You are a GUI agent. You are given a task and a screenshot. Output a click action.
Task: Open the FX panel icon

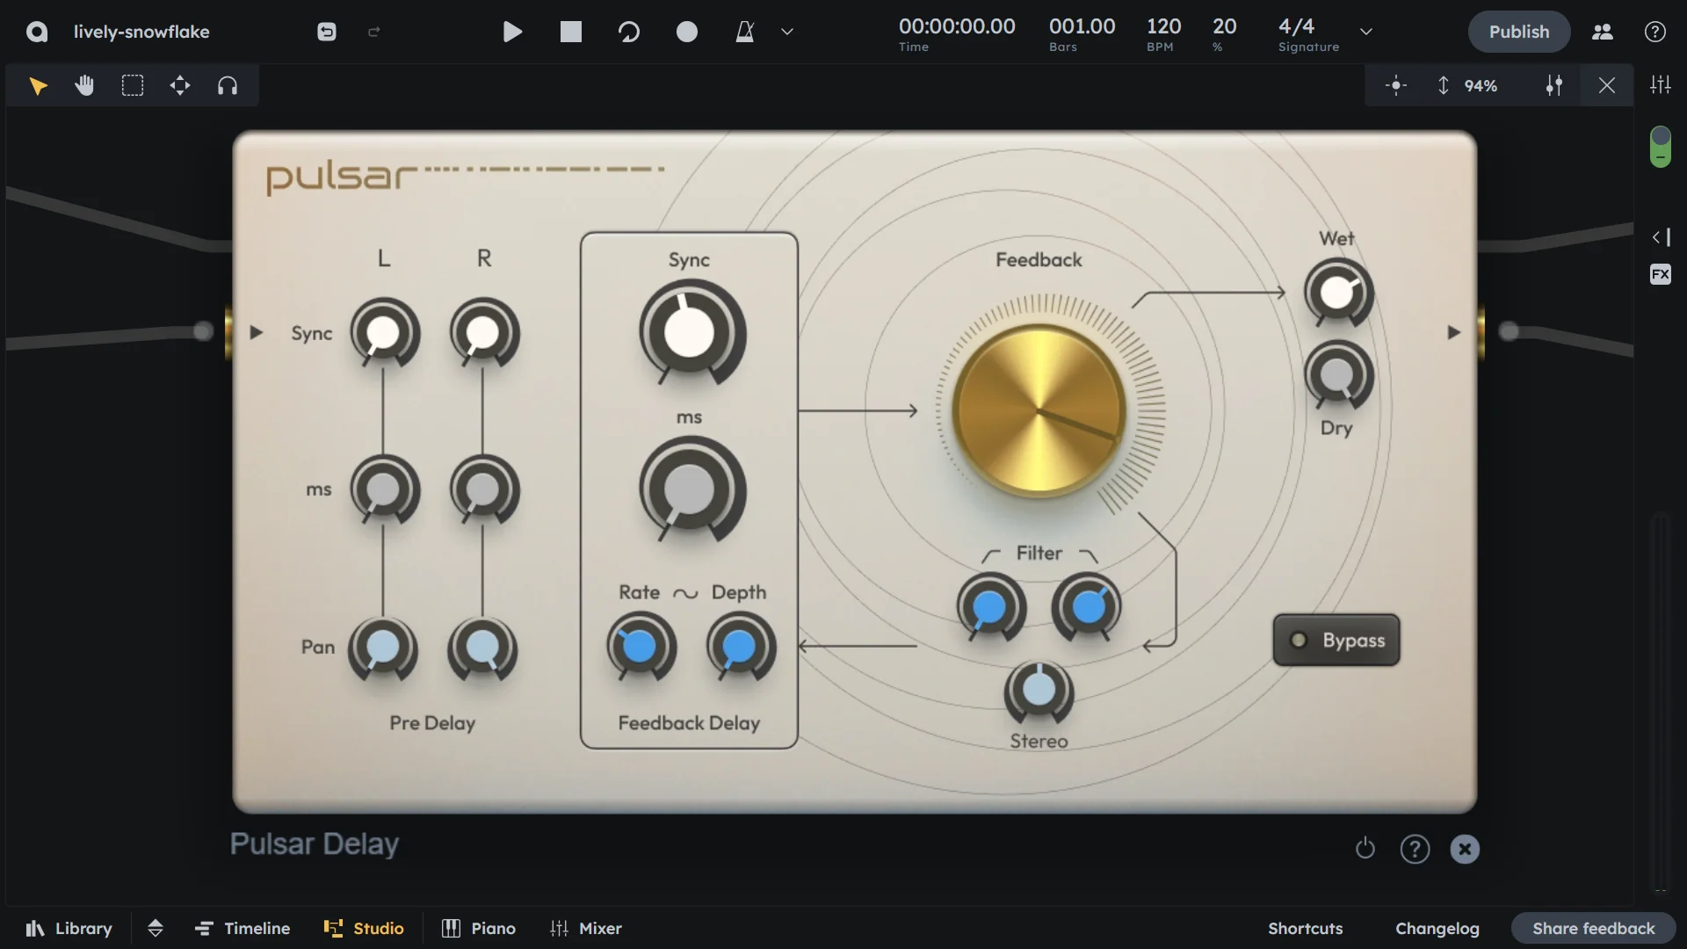[1660, 274]
